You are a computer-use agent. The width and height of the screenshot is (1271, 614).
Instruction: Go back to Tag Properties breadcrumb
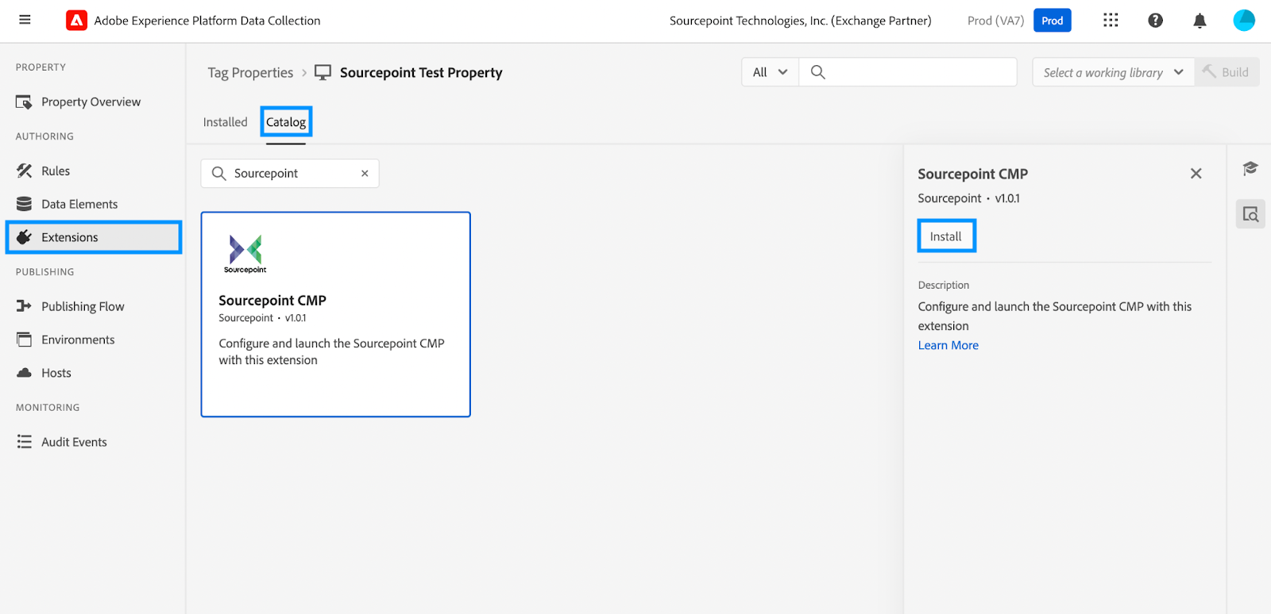tap(250, 73)
